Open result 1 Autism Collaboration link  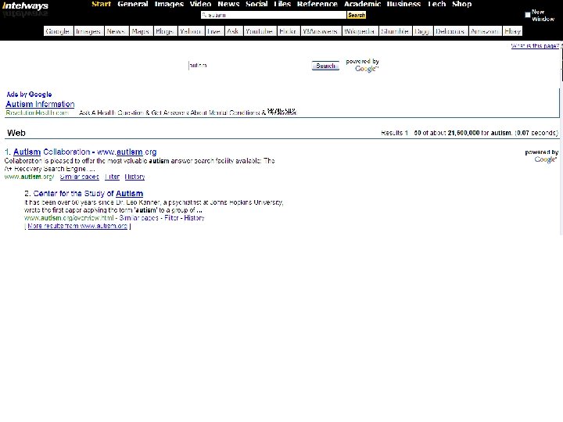point(85,152)
